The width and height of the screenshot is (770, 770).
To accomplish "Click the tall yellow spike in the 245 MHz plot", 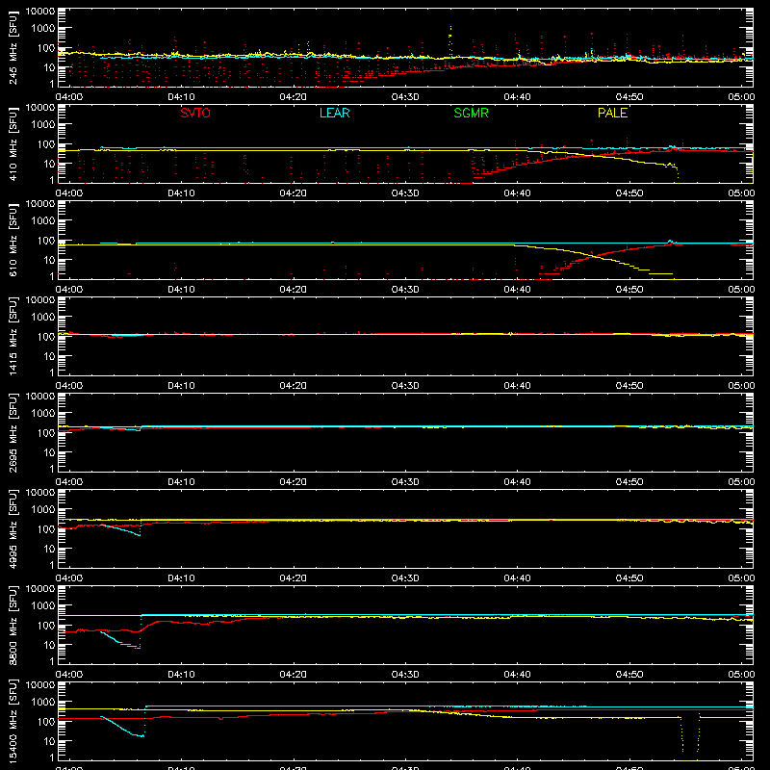I will pos(450,41).
